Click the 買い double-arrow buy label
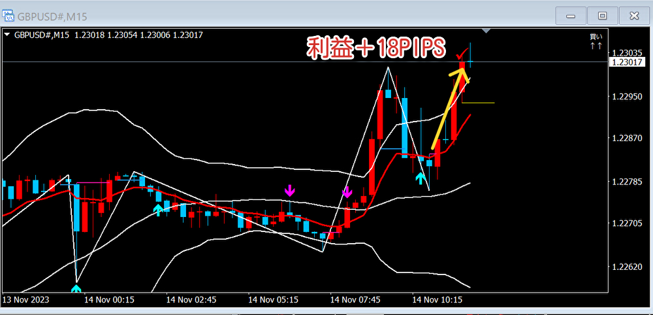 click(596, 42)
